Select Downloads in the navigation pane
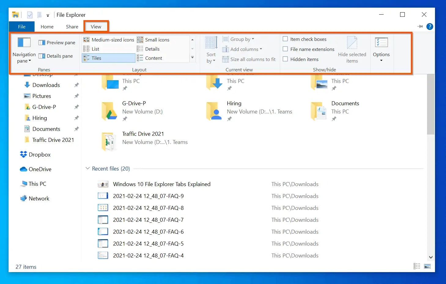The height and width of the screenshot is (284, 446). (x=46, y=85)
